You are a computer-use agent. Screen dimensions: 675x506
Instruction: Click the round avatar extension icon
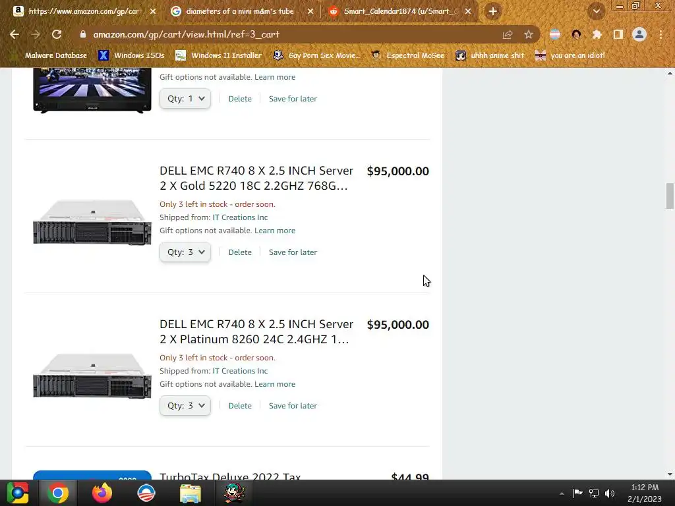[576, 34]
